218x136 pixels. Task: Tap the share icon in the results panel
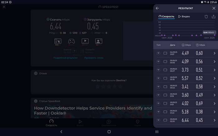point(213,16)
